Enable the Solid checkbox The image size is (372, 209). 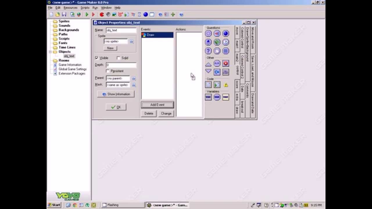click(119, 58)
